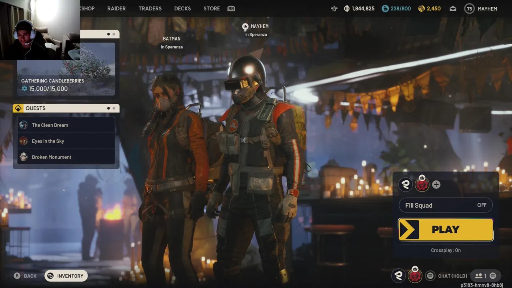Screen dimensions: 512x288
Task: Click MAYHEM username in top bar
Action: coord(487,9)
